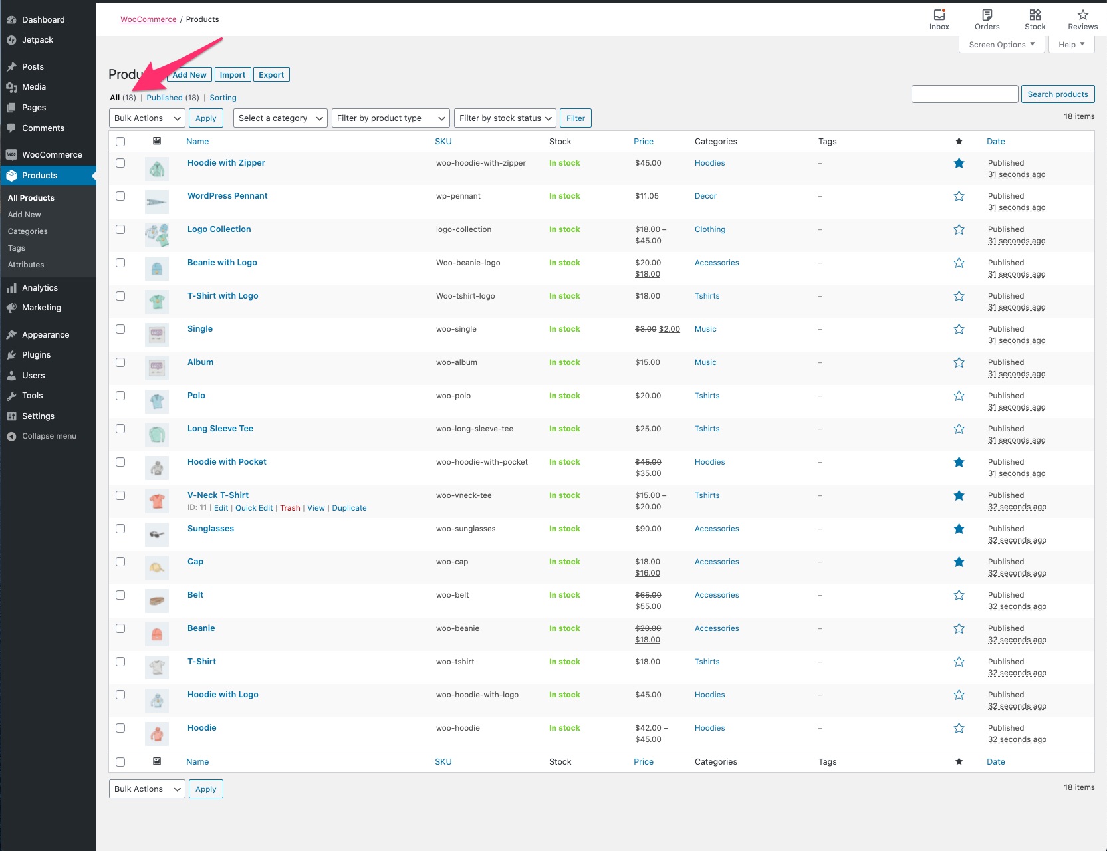
Task: Check the box for T-Shirt row
Action: click(x=120, y=662)
